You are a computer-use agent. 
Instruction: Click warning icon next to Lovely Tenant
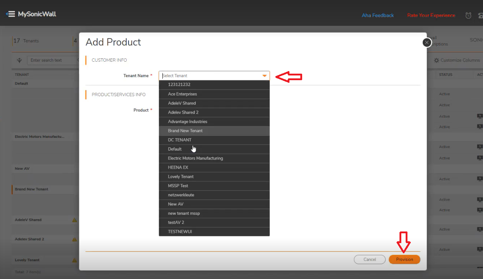click(74, 260)
